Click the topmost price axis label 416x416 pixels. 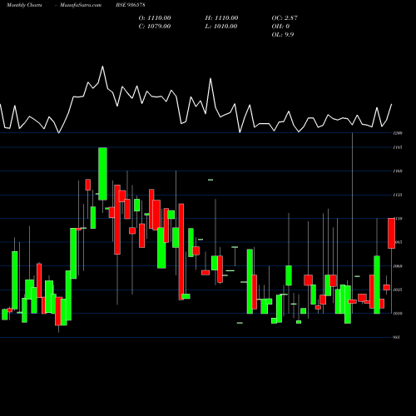pyautogui.click(x=398, y=133)
